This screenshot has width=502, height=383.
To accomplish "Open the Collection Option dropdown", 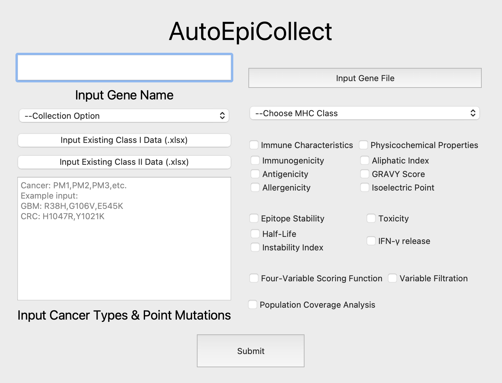I will coord(124,116).
